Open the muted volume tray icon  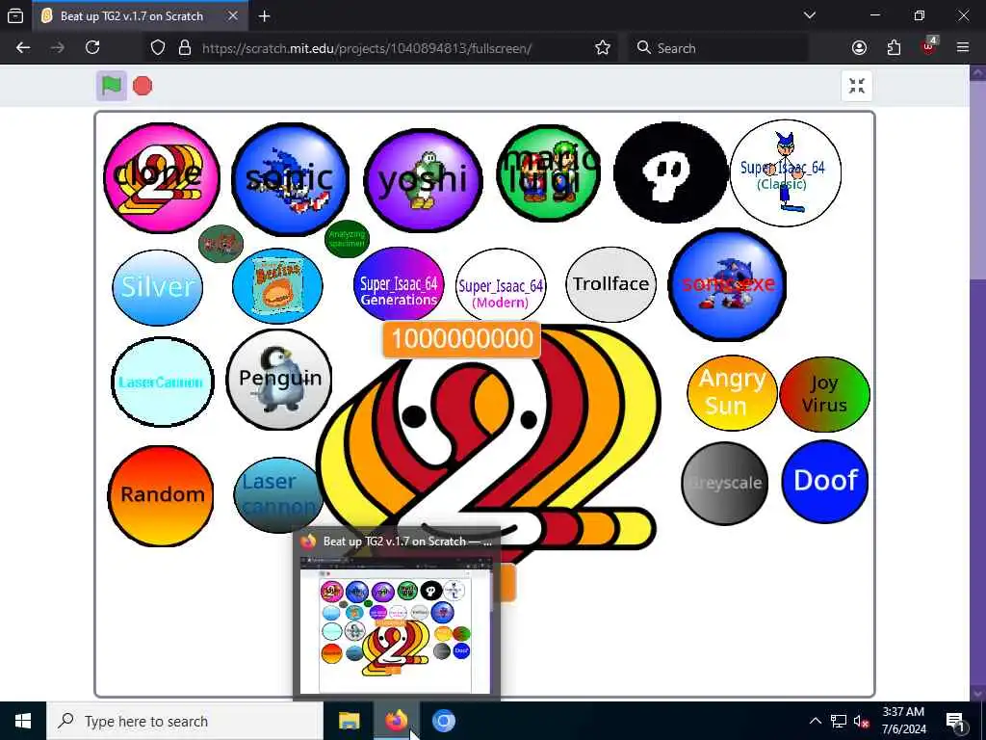pos(861,721)
